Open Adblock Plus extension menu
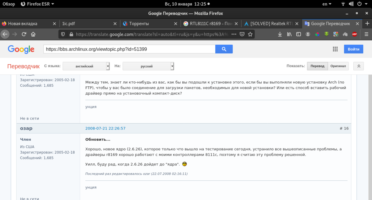 (x=354, y=34)
